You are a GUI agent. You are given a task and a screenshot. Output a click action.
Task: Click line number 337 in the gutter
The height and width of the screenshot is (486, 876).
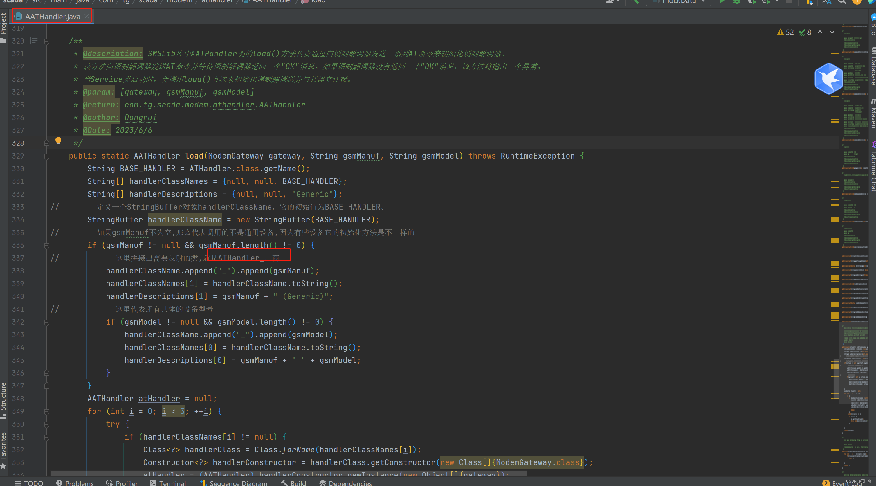(x=18, y=258)
